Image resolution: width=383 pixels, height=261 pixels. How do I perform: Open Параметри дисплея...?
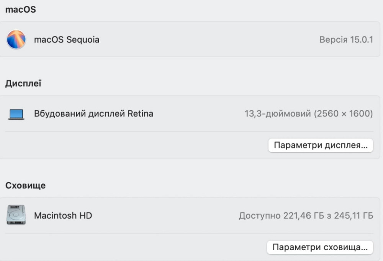click(321, 145)
